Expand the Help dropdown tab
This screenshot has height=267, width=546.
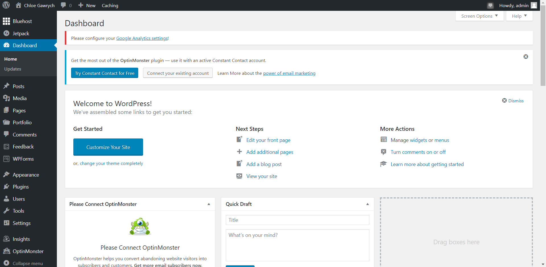coord(519,16)
